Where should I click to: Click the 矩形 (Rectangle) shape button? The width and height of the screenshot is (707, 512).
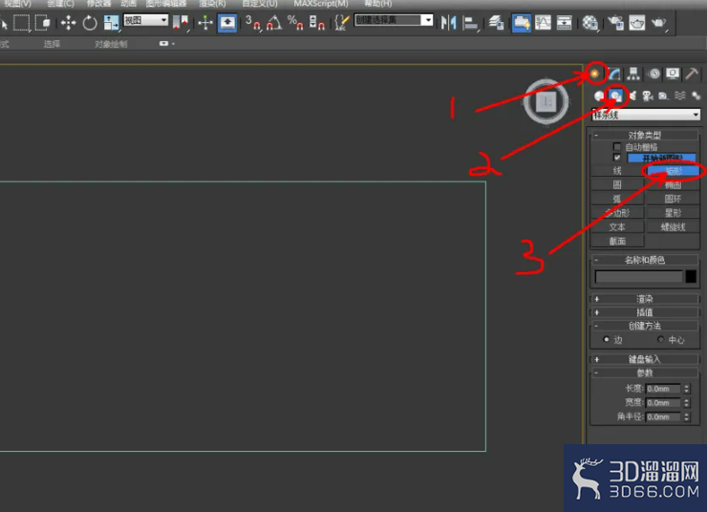coord(673,171)
